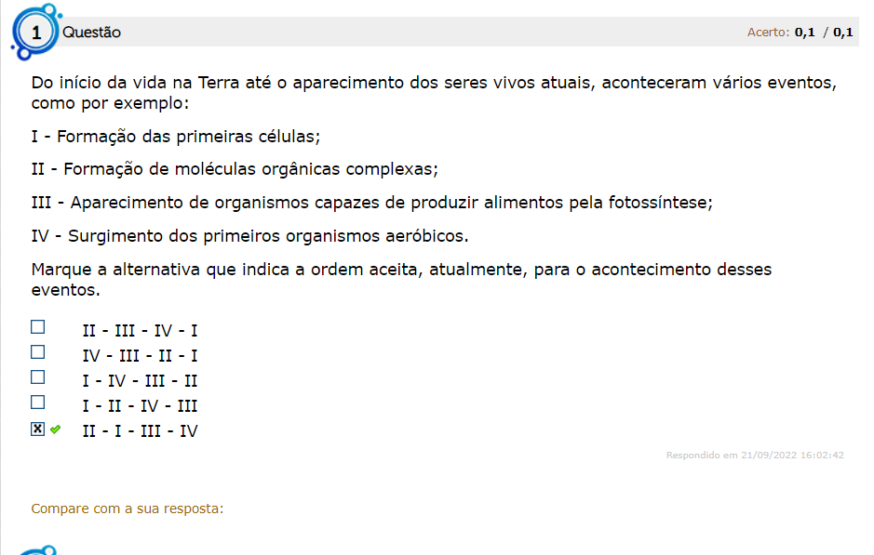
Task: Check the box for IV - III - II - I
Action: pyautogui.click(x=38, y=352)
